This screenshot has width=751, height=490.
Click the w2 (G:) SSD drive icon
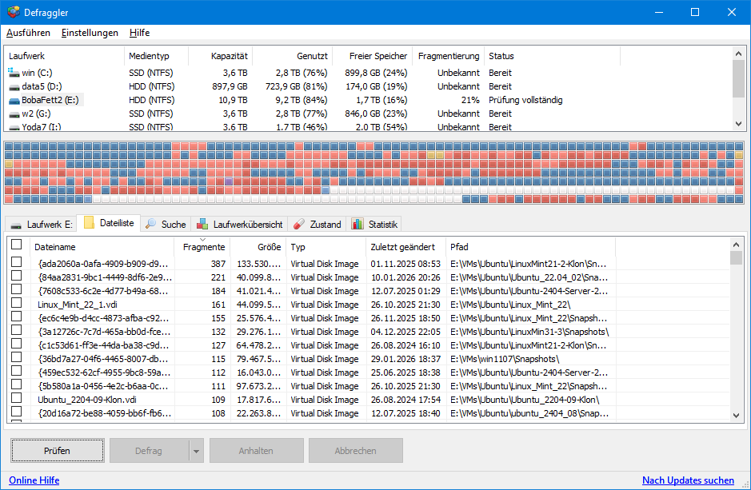14,113
